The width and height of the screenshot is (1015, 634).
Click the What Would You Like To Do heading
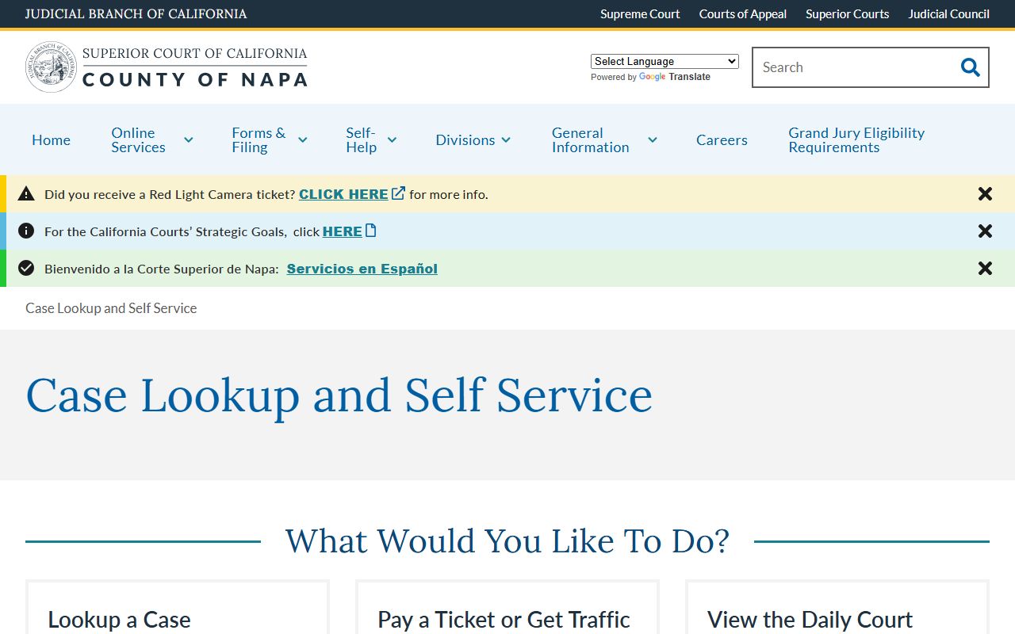[507, 541]
